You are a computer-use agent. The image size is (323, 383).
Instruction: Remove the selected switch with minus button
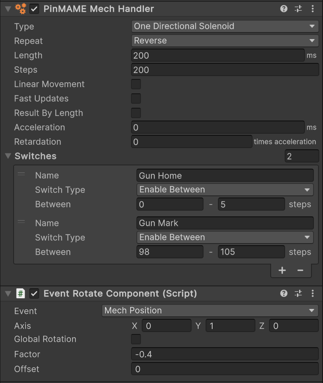point(300,270)
